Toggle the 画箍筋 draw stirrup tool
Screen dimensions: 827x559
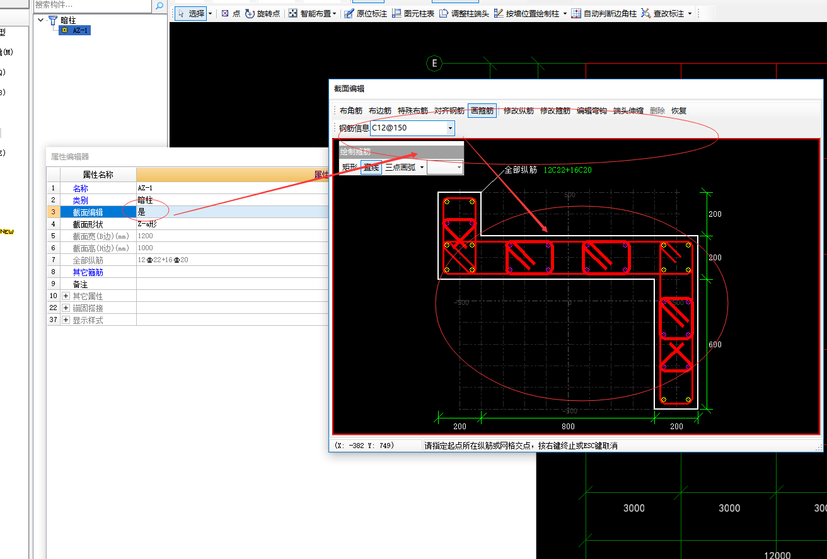pos(482,111)
